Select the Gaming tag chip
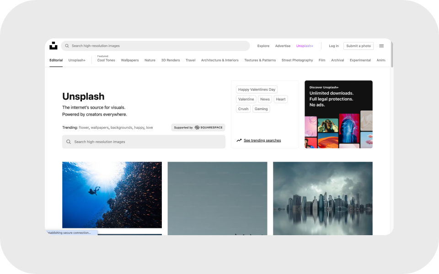439x274 pixels. pos(261,109)
